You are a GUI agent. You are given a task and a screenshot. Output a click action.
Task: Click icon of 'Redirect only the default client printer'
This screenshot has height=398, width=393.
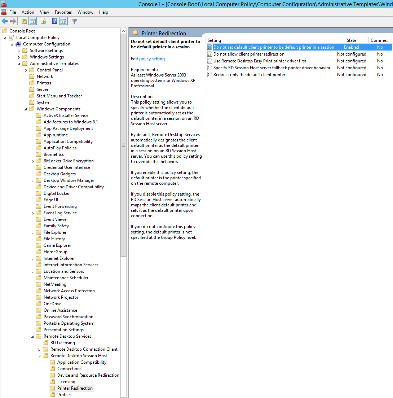tap(210, 75)
